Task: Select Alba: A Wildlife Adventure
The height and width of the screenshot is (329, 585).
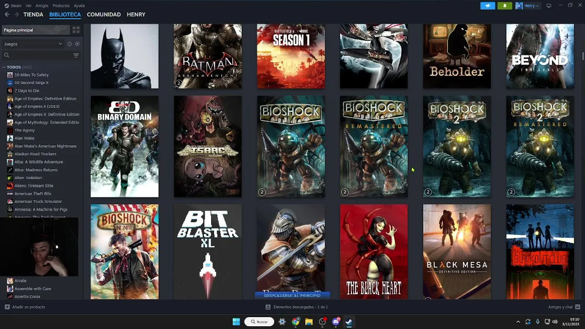Action: (39, 162)
